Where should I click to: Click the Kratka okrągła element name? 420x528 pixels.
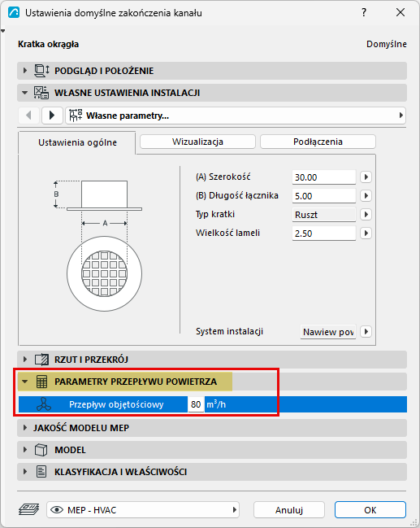pyautogui.click(x=49, y=44)
